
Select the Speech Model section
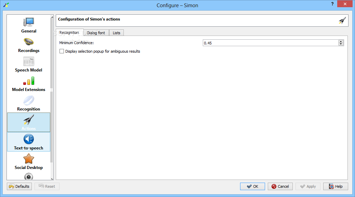(x=28, y=64)
